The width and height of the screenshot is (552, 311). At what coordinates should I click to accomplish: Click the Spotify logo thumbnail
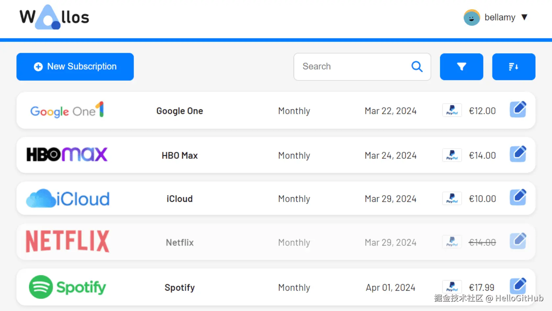67,287
